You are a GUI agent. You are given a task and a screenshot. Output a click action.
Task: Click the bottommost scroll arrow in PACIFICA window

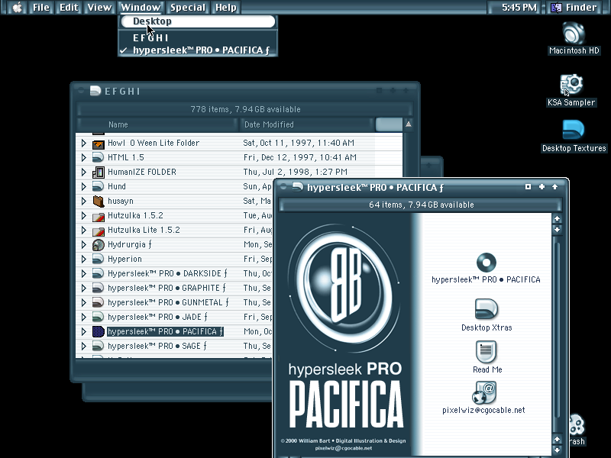[558, 450]
